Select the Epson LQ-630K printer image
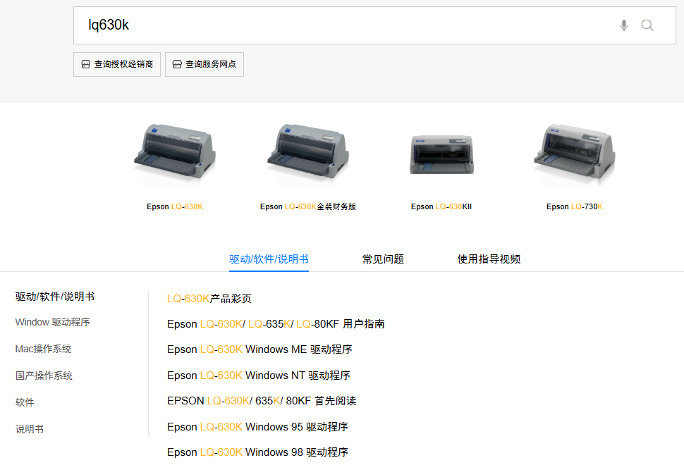The height and width of the screenshot is (465, 684). (x=175, y=151)
